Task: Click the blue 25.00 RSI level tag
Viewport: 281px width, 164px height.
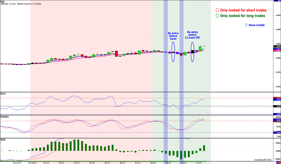Action: (x=277, y=114)
